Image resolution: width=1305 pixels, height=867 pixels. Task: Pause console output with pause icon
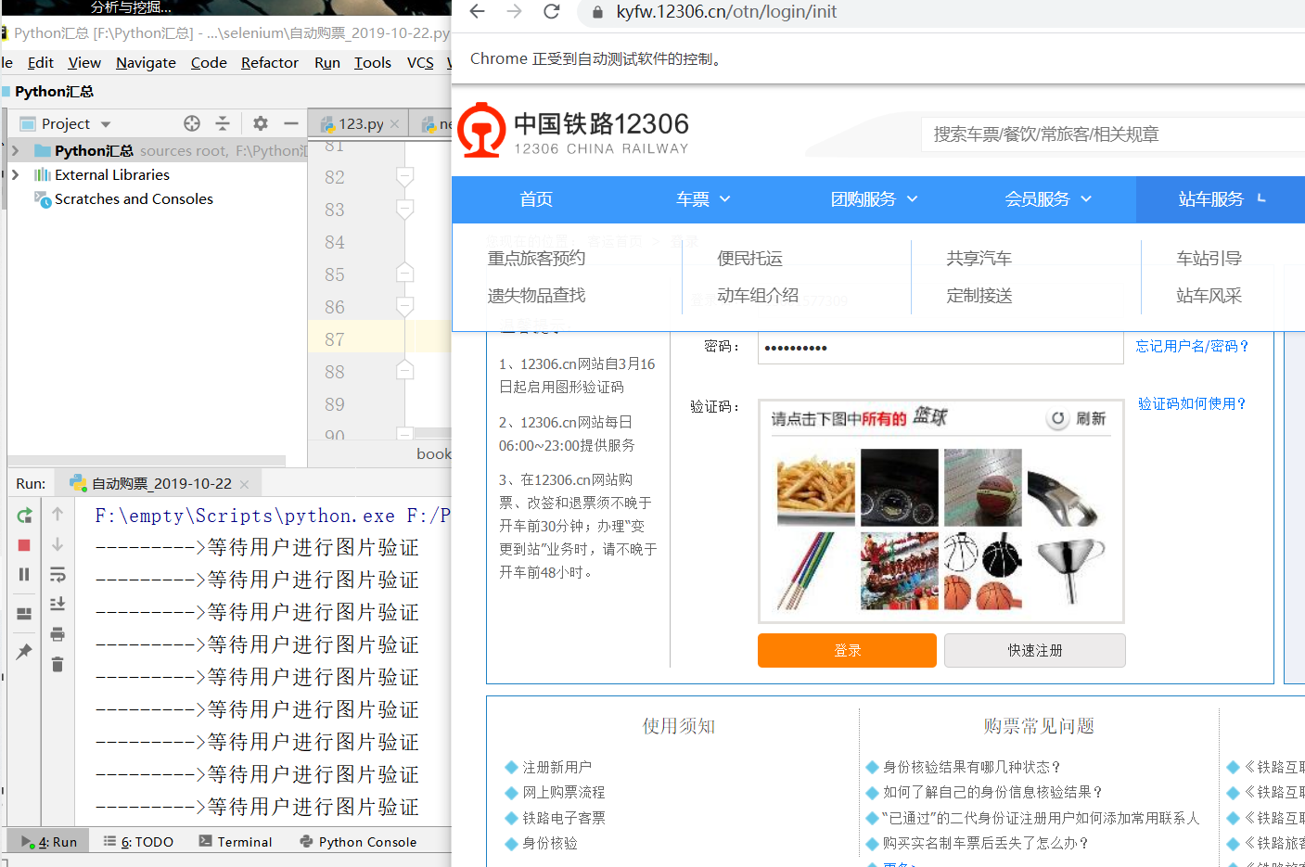[24, 574]
